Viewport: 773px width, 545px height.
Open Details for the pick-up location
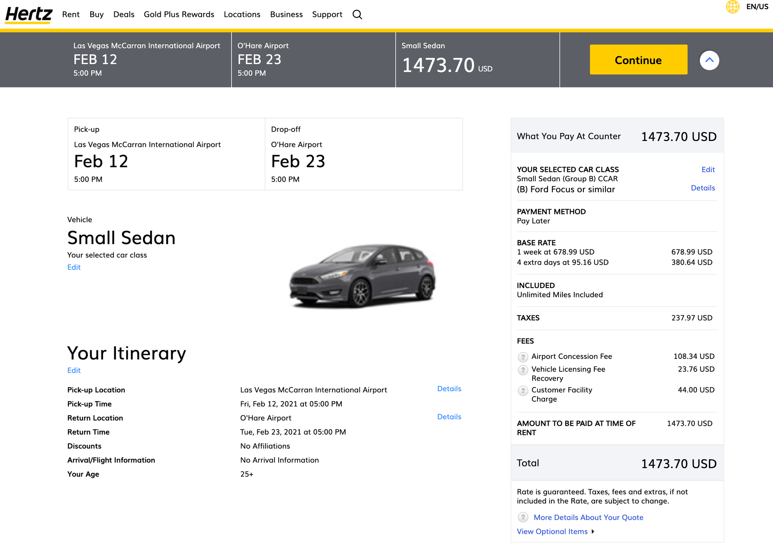coord(449,389)
